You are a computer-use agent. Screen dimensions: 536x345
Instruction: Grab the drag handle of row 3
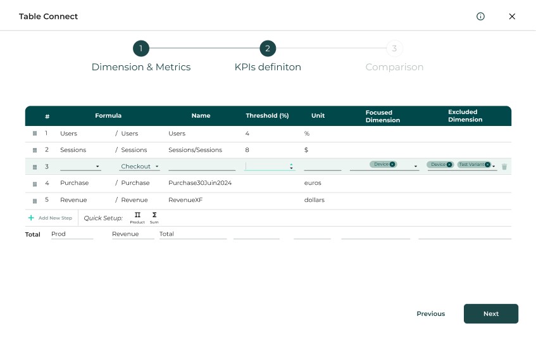click(x=35, y=167)
